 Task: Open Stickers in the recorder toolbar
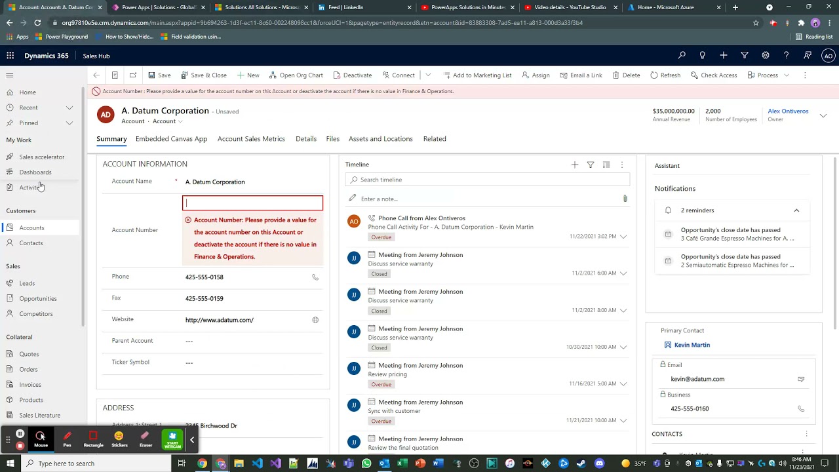coord(119,439)
